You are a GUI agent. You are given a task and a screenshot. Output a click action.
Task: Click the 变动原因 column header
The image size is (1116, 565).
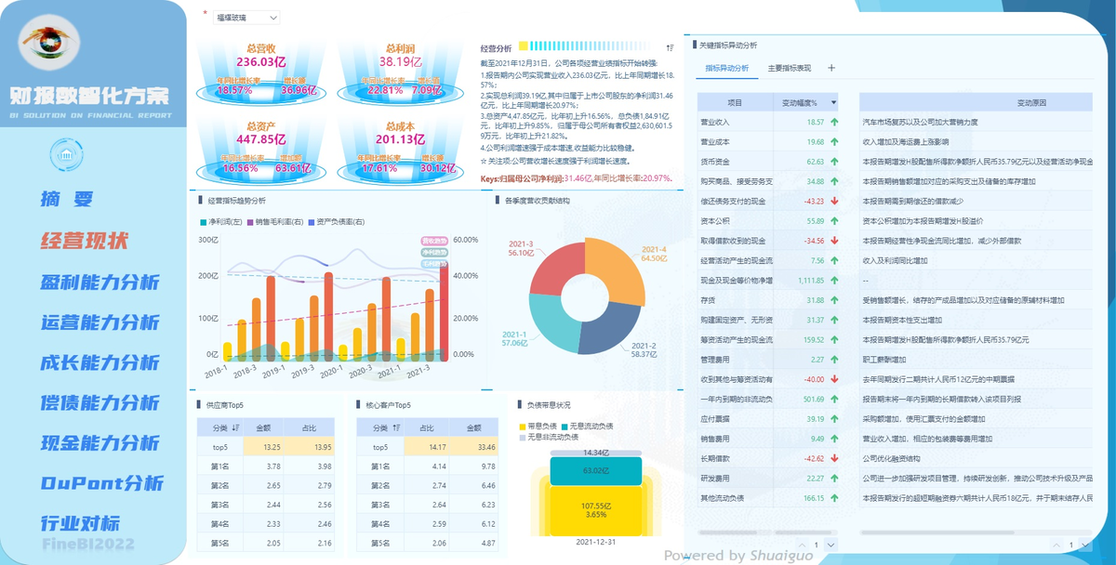1031,102
